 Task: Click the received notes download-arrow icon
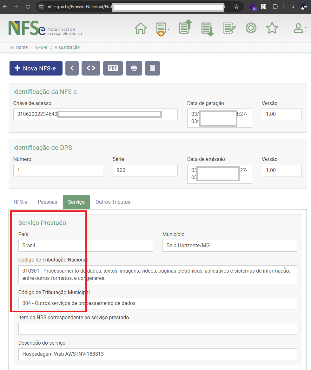pyautogui.click(x=207, y=29)
